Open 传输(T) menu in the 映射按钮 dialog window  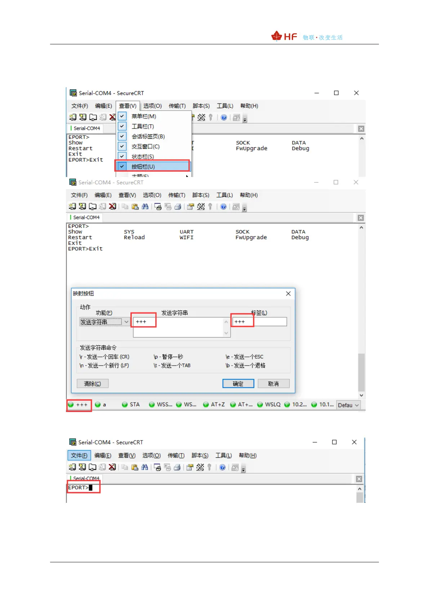[177, 195]
